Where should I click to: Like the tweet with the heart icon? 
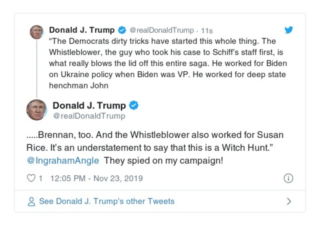tap(31, 178)
